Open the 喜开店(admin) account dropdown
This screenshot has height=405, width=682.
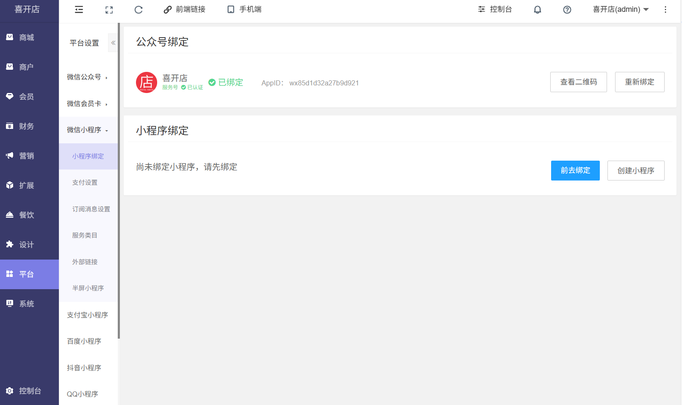click(621, 10)
